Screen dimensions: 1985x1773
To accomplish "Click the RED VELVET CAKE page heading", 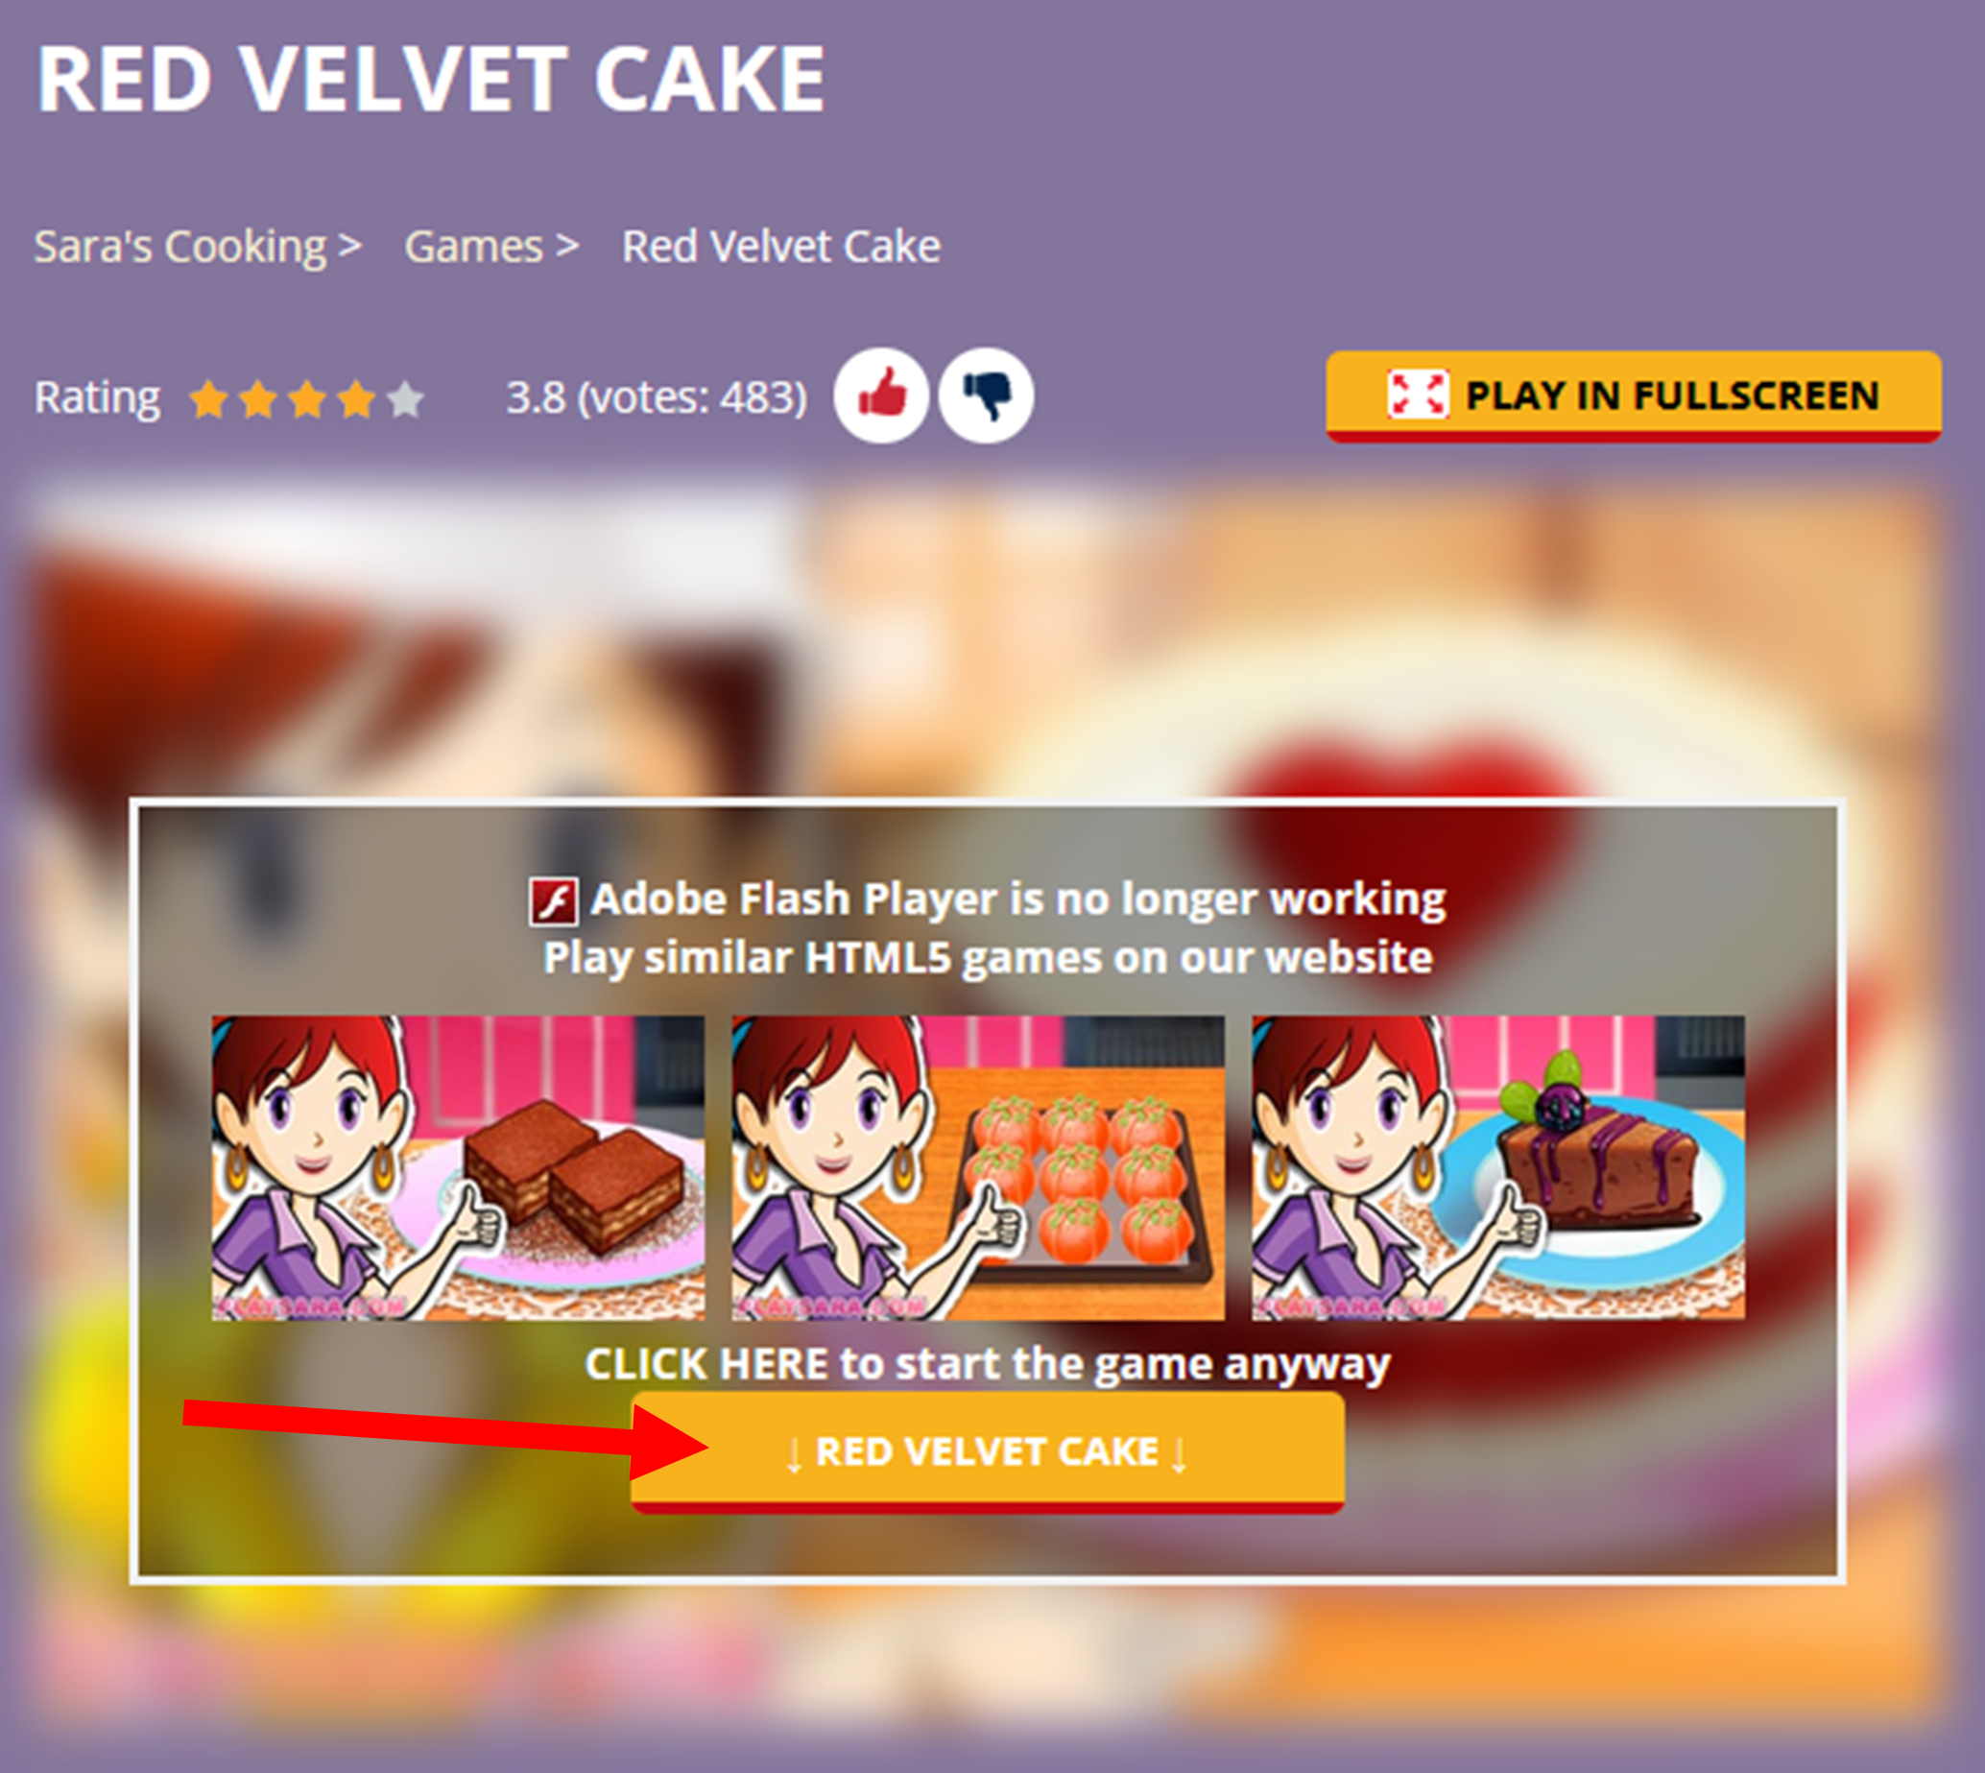I will 431,80.
